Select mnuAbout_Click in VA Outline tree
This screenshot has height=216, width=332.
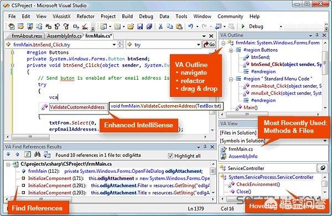[286, 86]
